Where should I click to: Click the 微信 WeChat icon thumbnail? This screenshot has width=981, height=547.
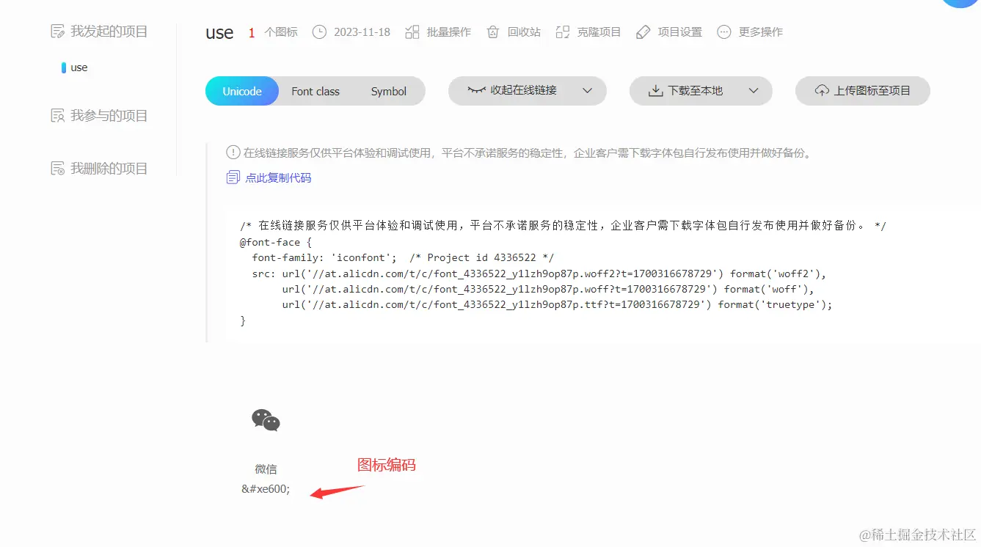coord(266,420)
